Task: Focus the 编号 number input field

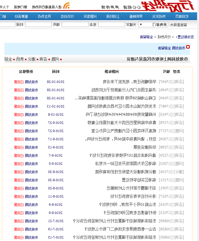Action: [38, 25]
